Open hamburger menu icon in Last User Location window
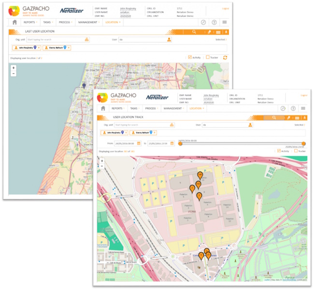This screenshot has width=314, height=290. [225, 22]
